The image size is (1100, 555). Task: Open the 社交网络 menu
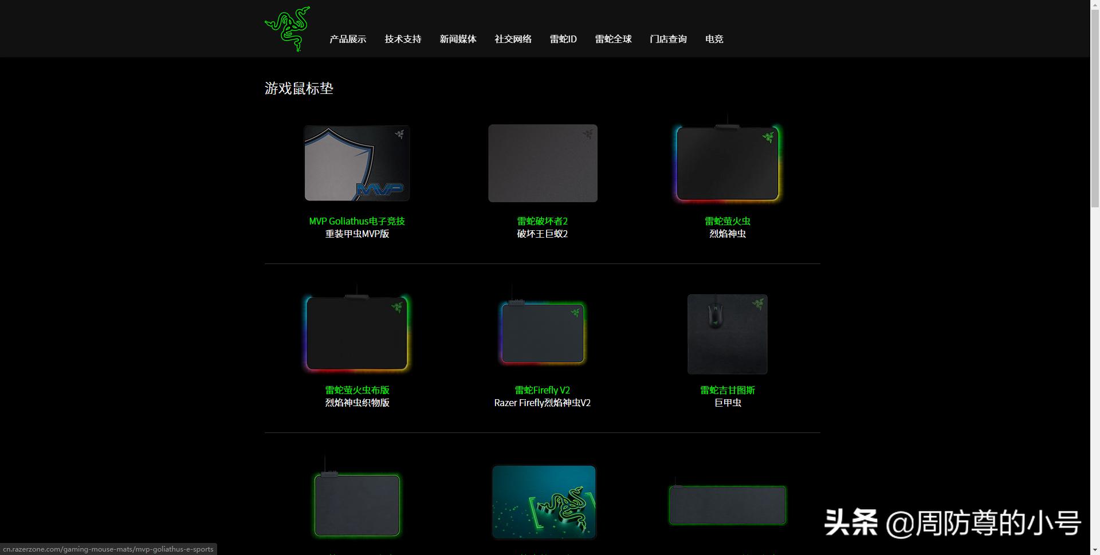coord(513,39)
